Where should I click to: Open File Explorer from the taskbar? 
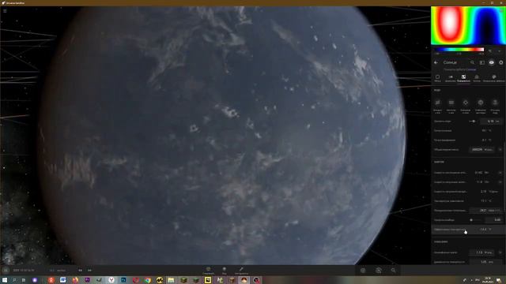point(171,280)
